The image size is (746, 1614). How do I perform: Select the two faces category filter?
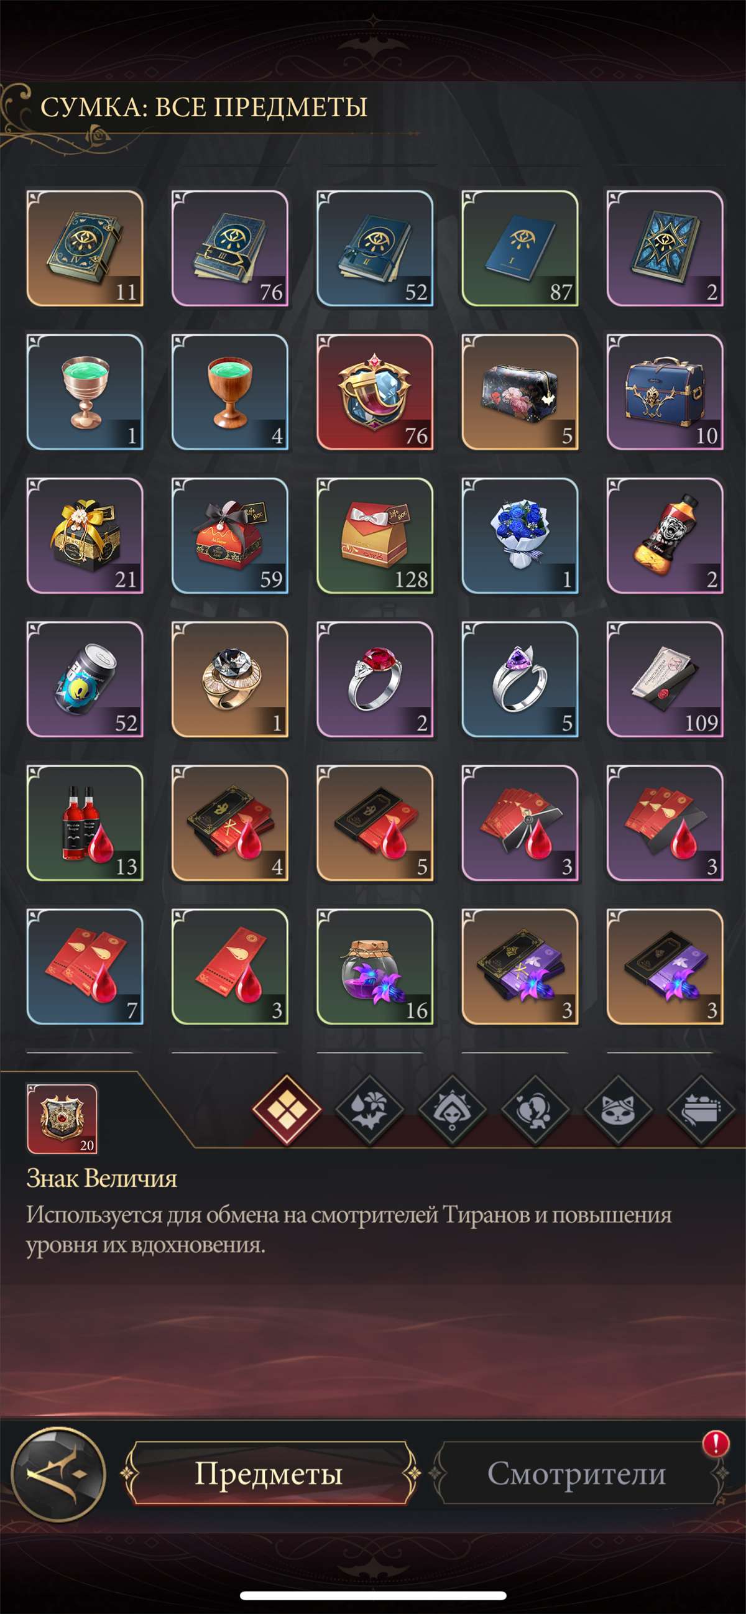(x=535, y=1110)
